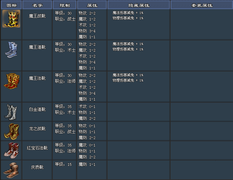The image size is (233, 180).
Task: Click 职业: 法师 in 魔王法靴 row
Action: click(x=65, y=81)
